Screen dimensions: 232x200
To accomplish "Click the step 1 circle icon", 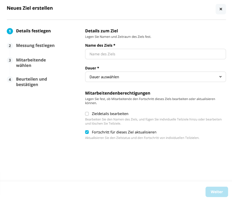I will (10, 31).
